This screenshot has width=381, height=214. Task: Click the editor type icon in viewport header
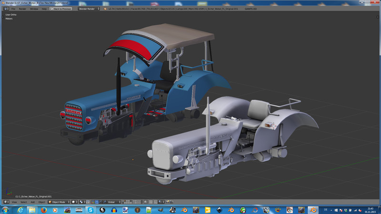coord(6,202)
